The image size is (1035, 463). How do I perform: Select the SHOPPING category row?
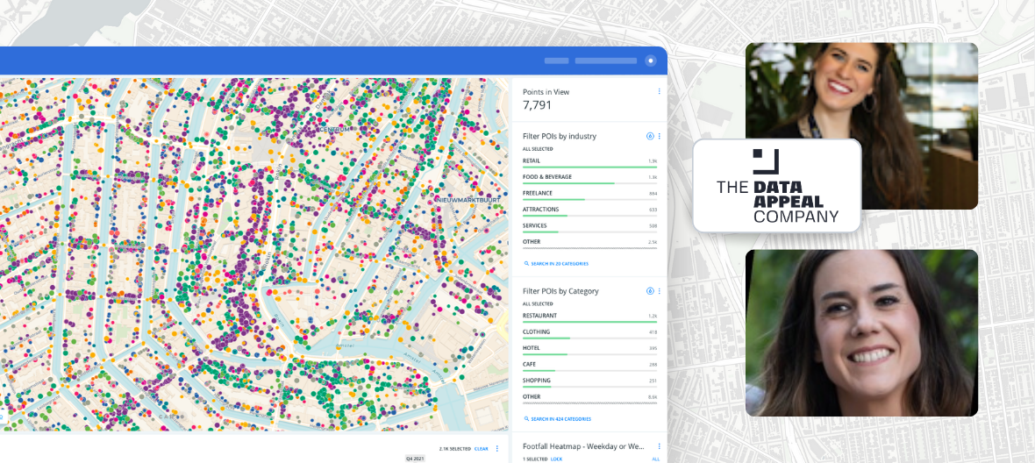(589, 382)
